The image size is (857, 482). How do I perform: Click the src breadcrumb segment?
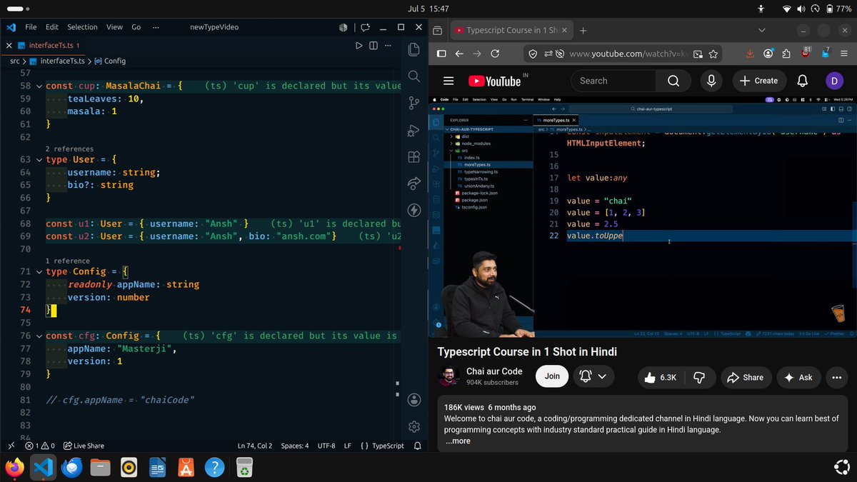click(14, 61)
